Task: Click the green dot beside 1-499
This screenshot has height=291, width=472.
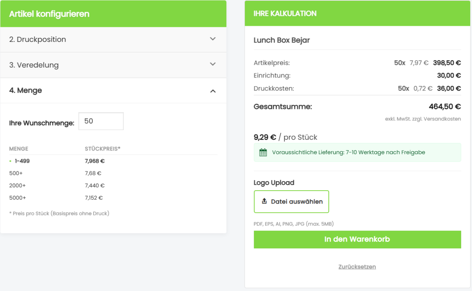Action: [11, 161]
